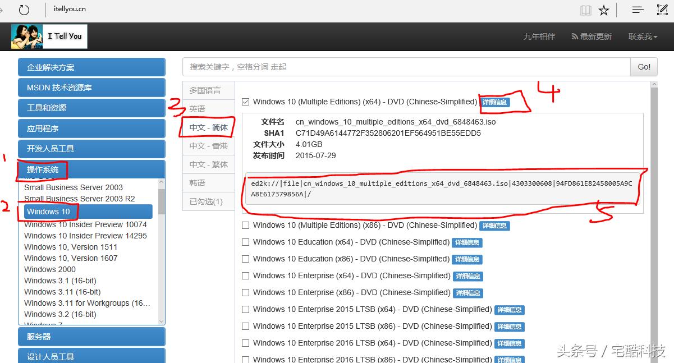Enable Windows 10 Enterprise 2016 LTSB (x86)
Image resolution: width=674 pixels, height=363 pixels.
point(245,359)
